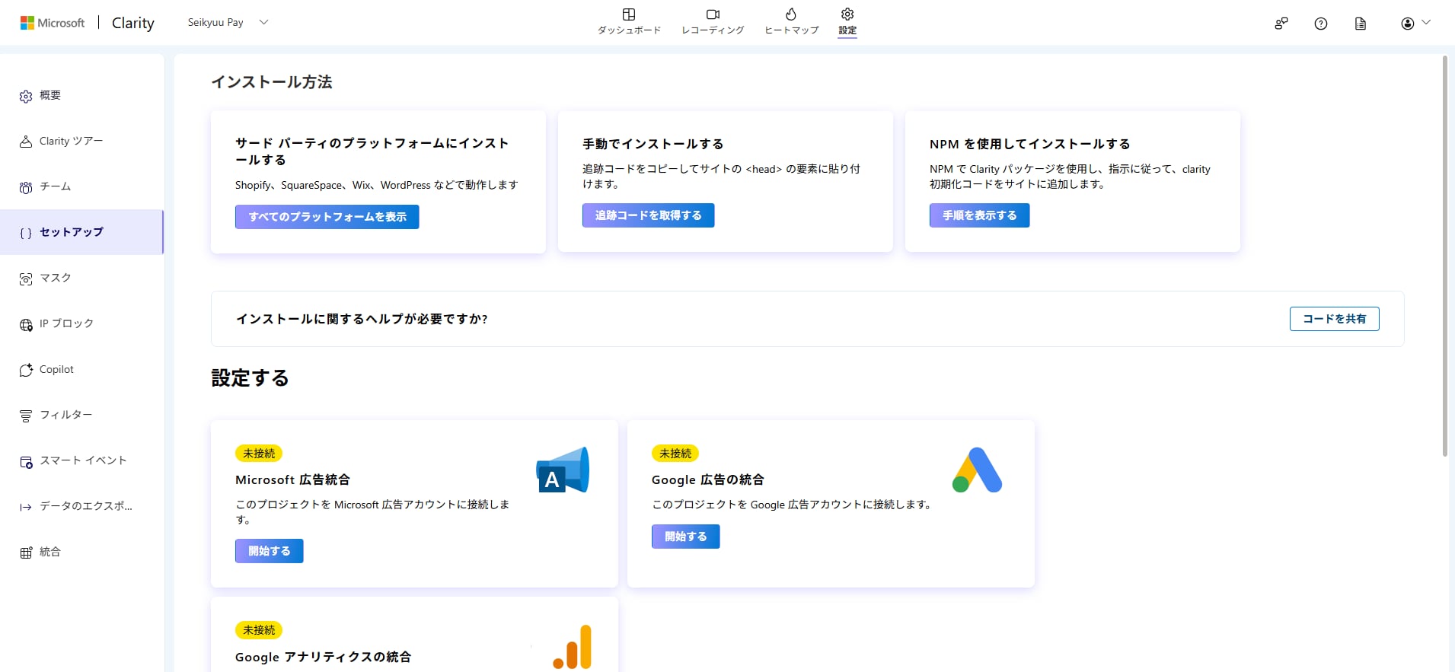Open the Heatmaps flame icon tab
This screenshot has height=672, width=1455.
click(x=791, y=15)
